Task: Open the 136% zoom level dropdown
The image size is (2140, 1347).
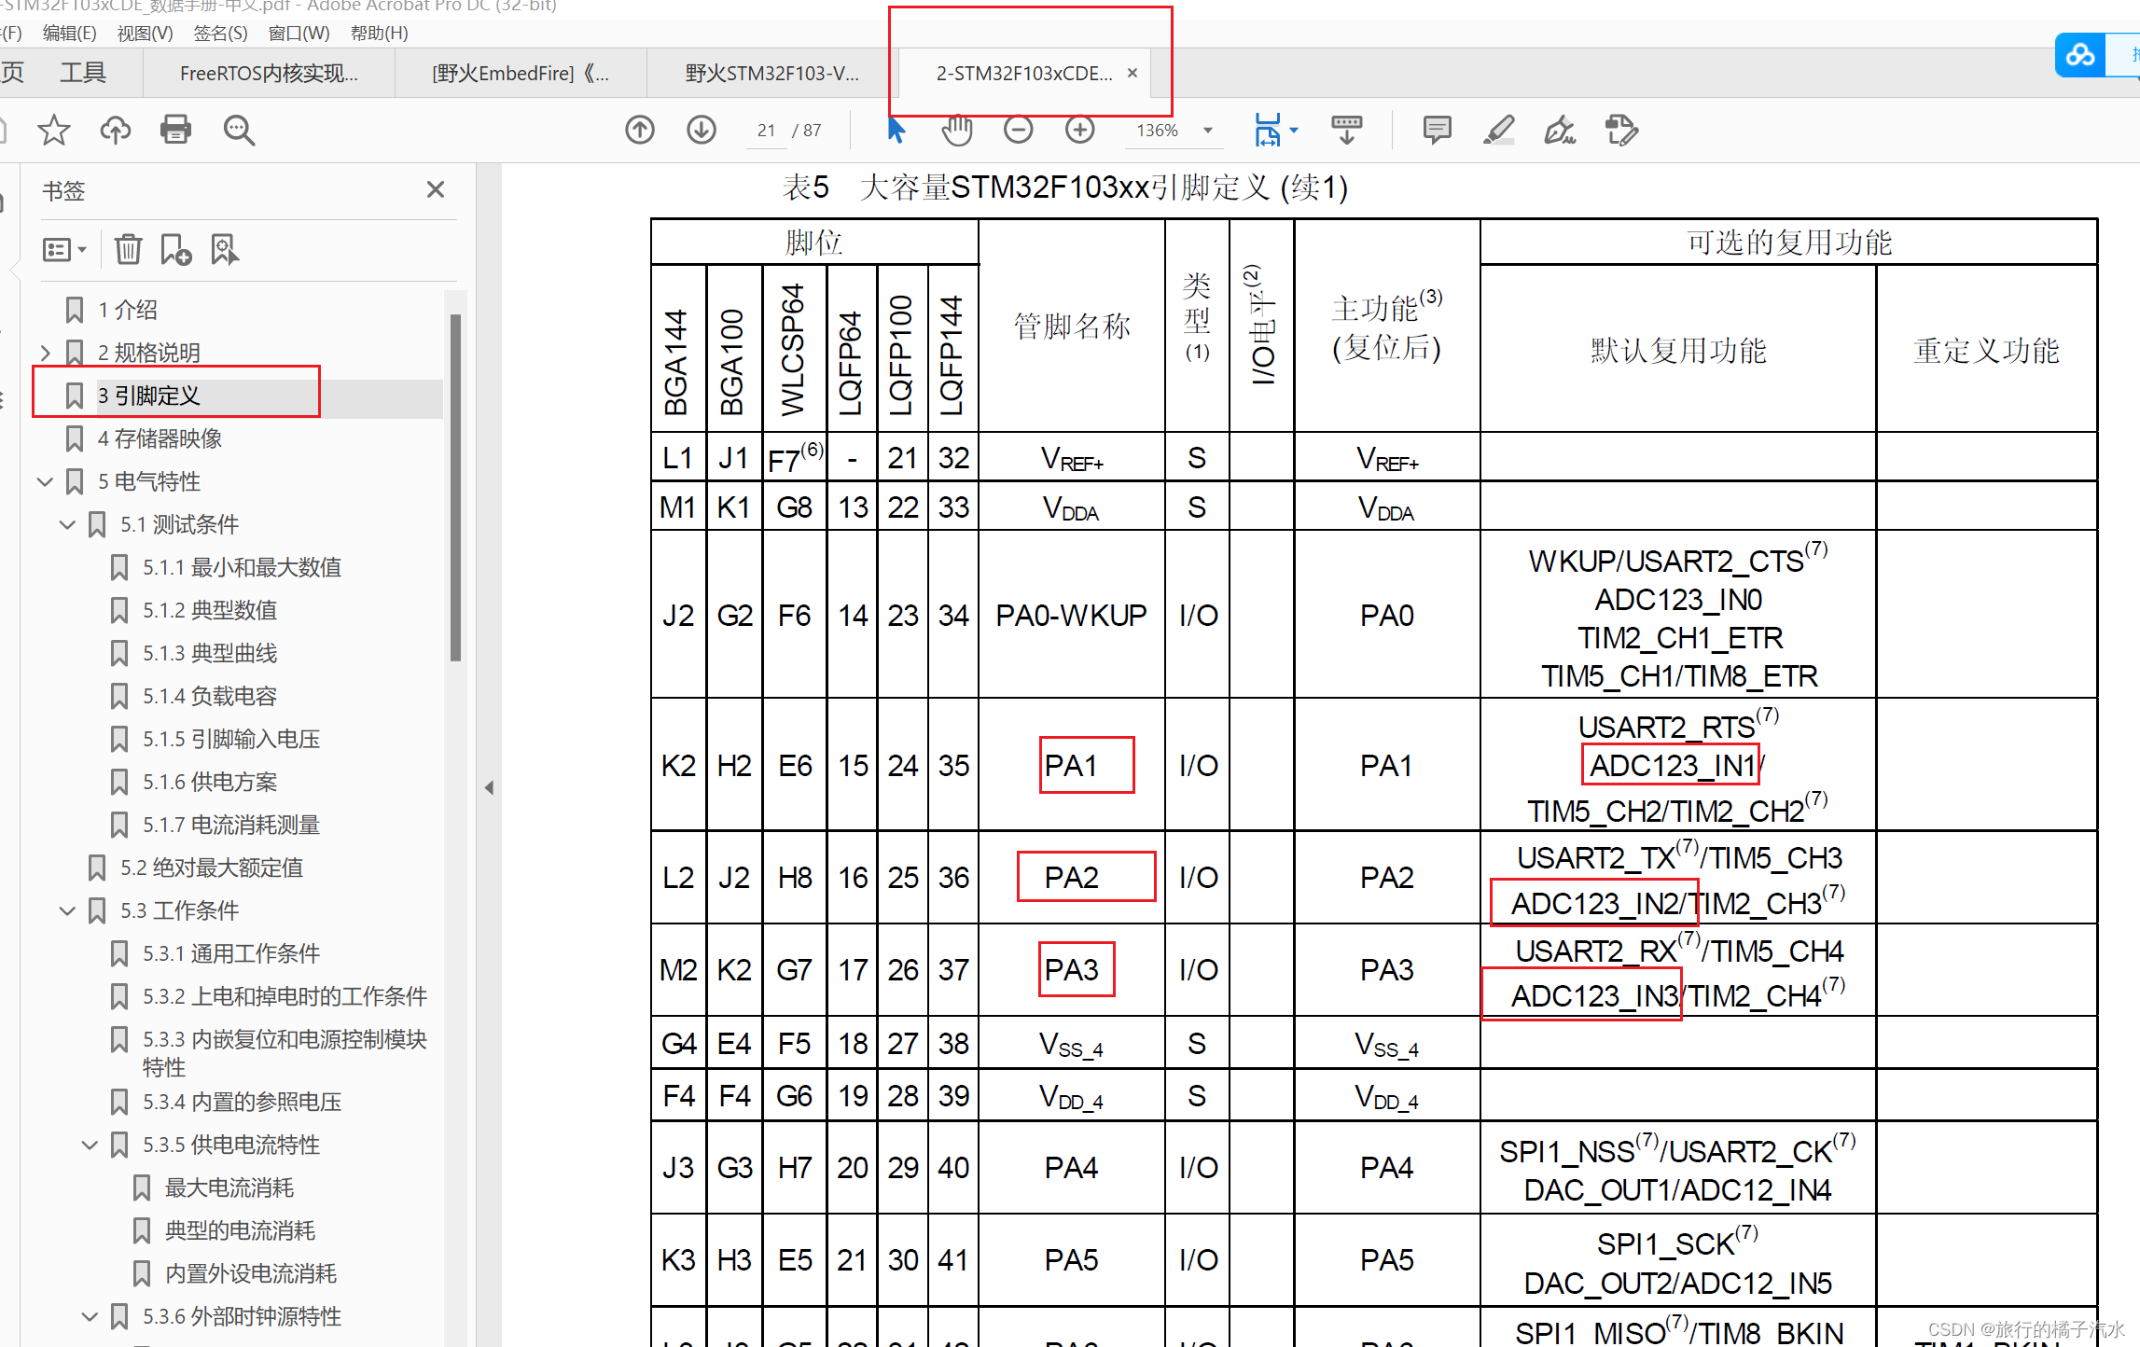Action: click(1208, 131)
